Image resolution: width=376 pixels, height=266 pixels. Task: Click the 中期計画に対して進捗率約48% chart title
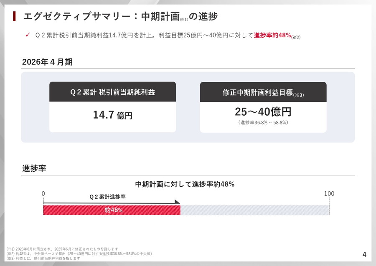pos(185,184)
